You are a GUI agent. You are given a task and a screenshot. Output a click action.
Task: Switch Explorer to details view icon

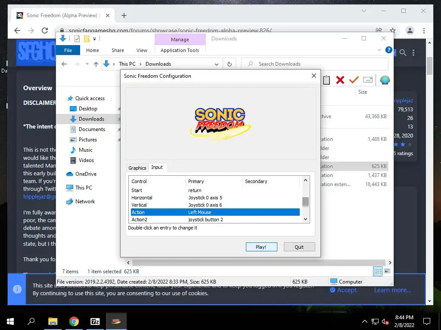tap(377, 271)
